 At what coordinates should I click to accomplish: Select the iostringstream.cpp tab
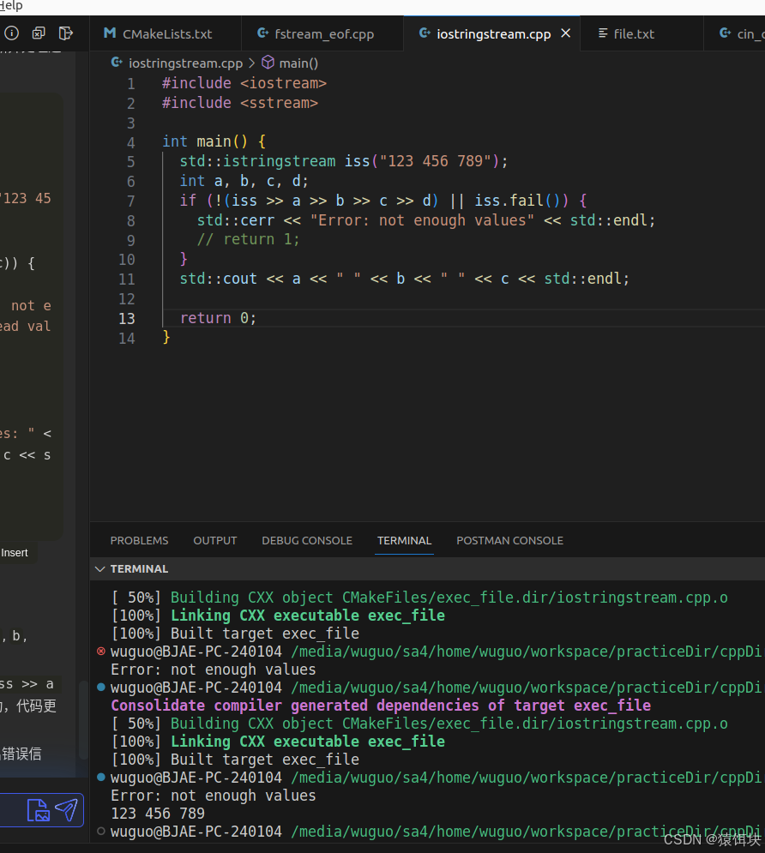493,33
